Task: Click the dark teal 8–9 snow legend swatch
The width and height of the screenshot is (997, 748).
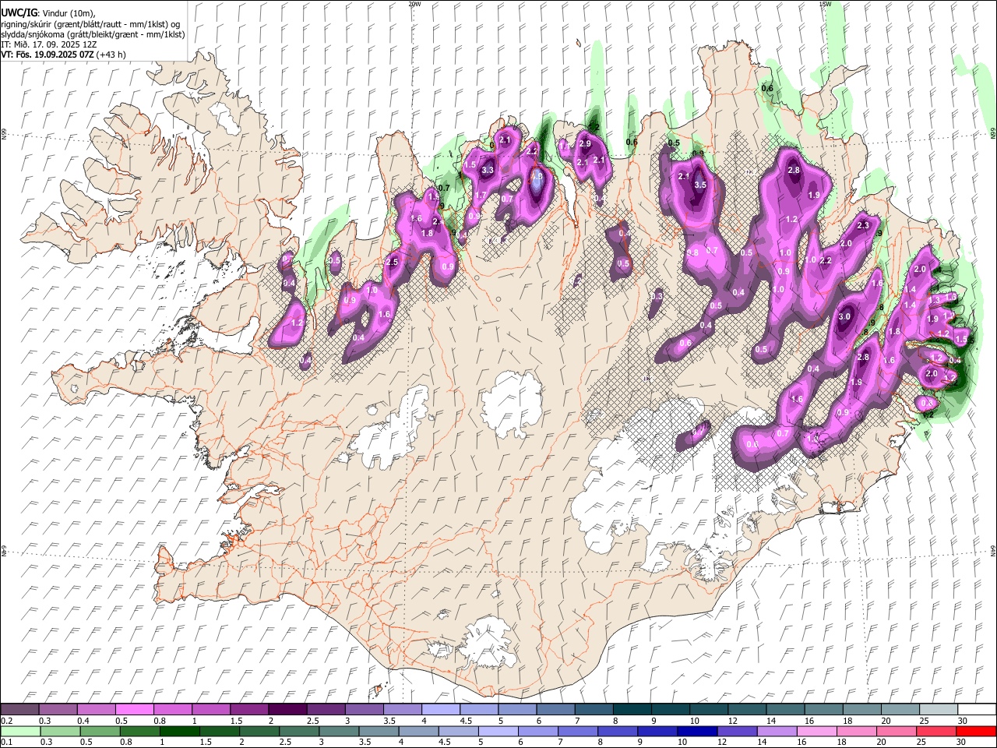Action: (x=632, y=710)
